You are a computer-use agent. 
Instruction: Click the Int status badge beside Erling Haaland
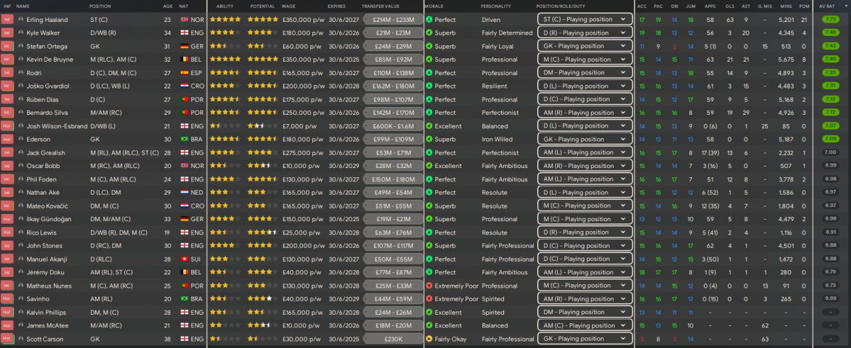pos(7,19)
